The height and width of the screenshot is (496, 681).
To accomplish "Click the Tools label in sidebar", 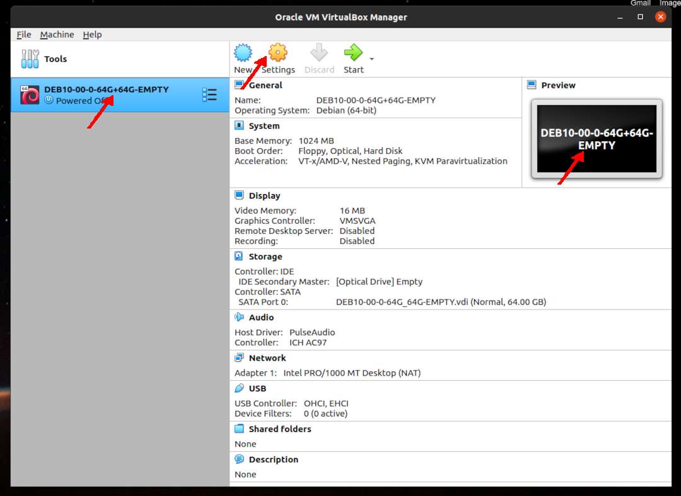I will (55, 59).
